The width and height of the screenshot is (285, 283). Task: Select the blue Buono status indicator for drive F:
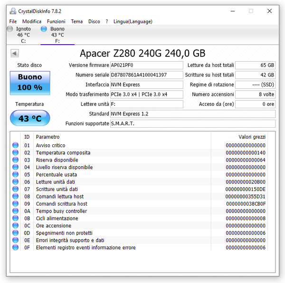(x=44, y=28)
